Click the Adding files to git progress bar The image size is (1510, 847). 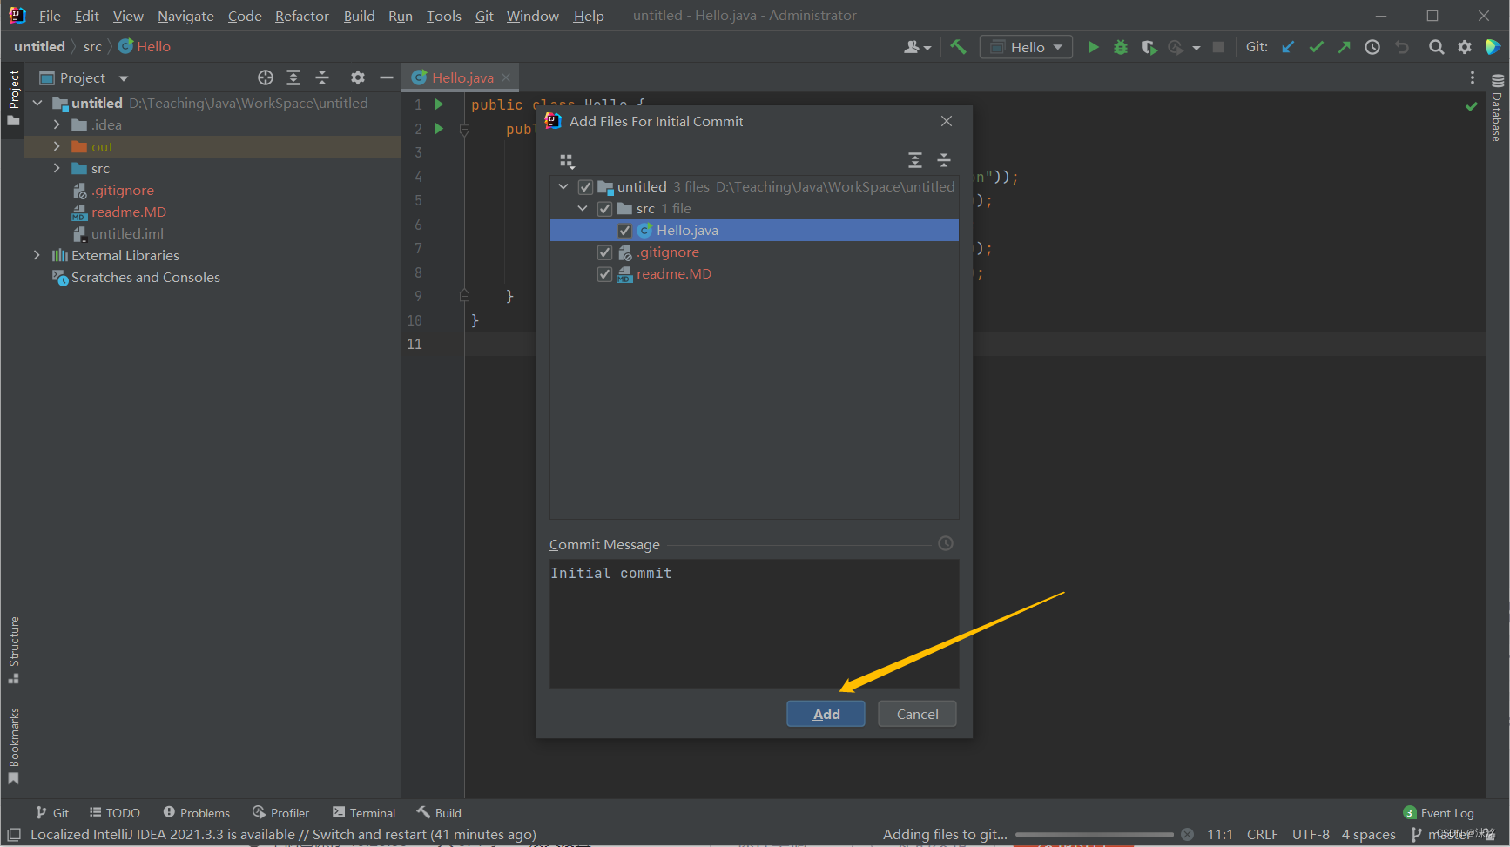pyautogui.click(x=1095, y=835)
